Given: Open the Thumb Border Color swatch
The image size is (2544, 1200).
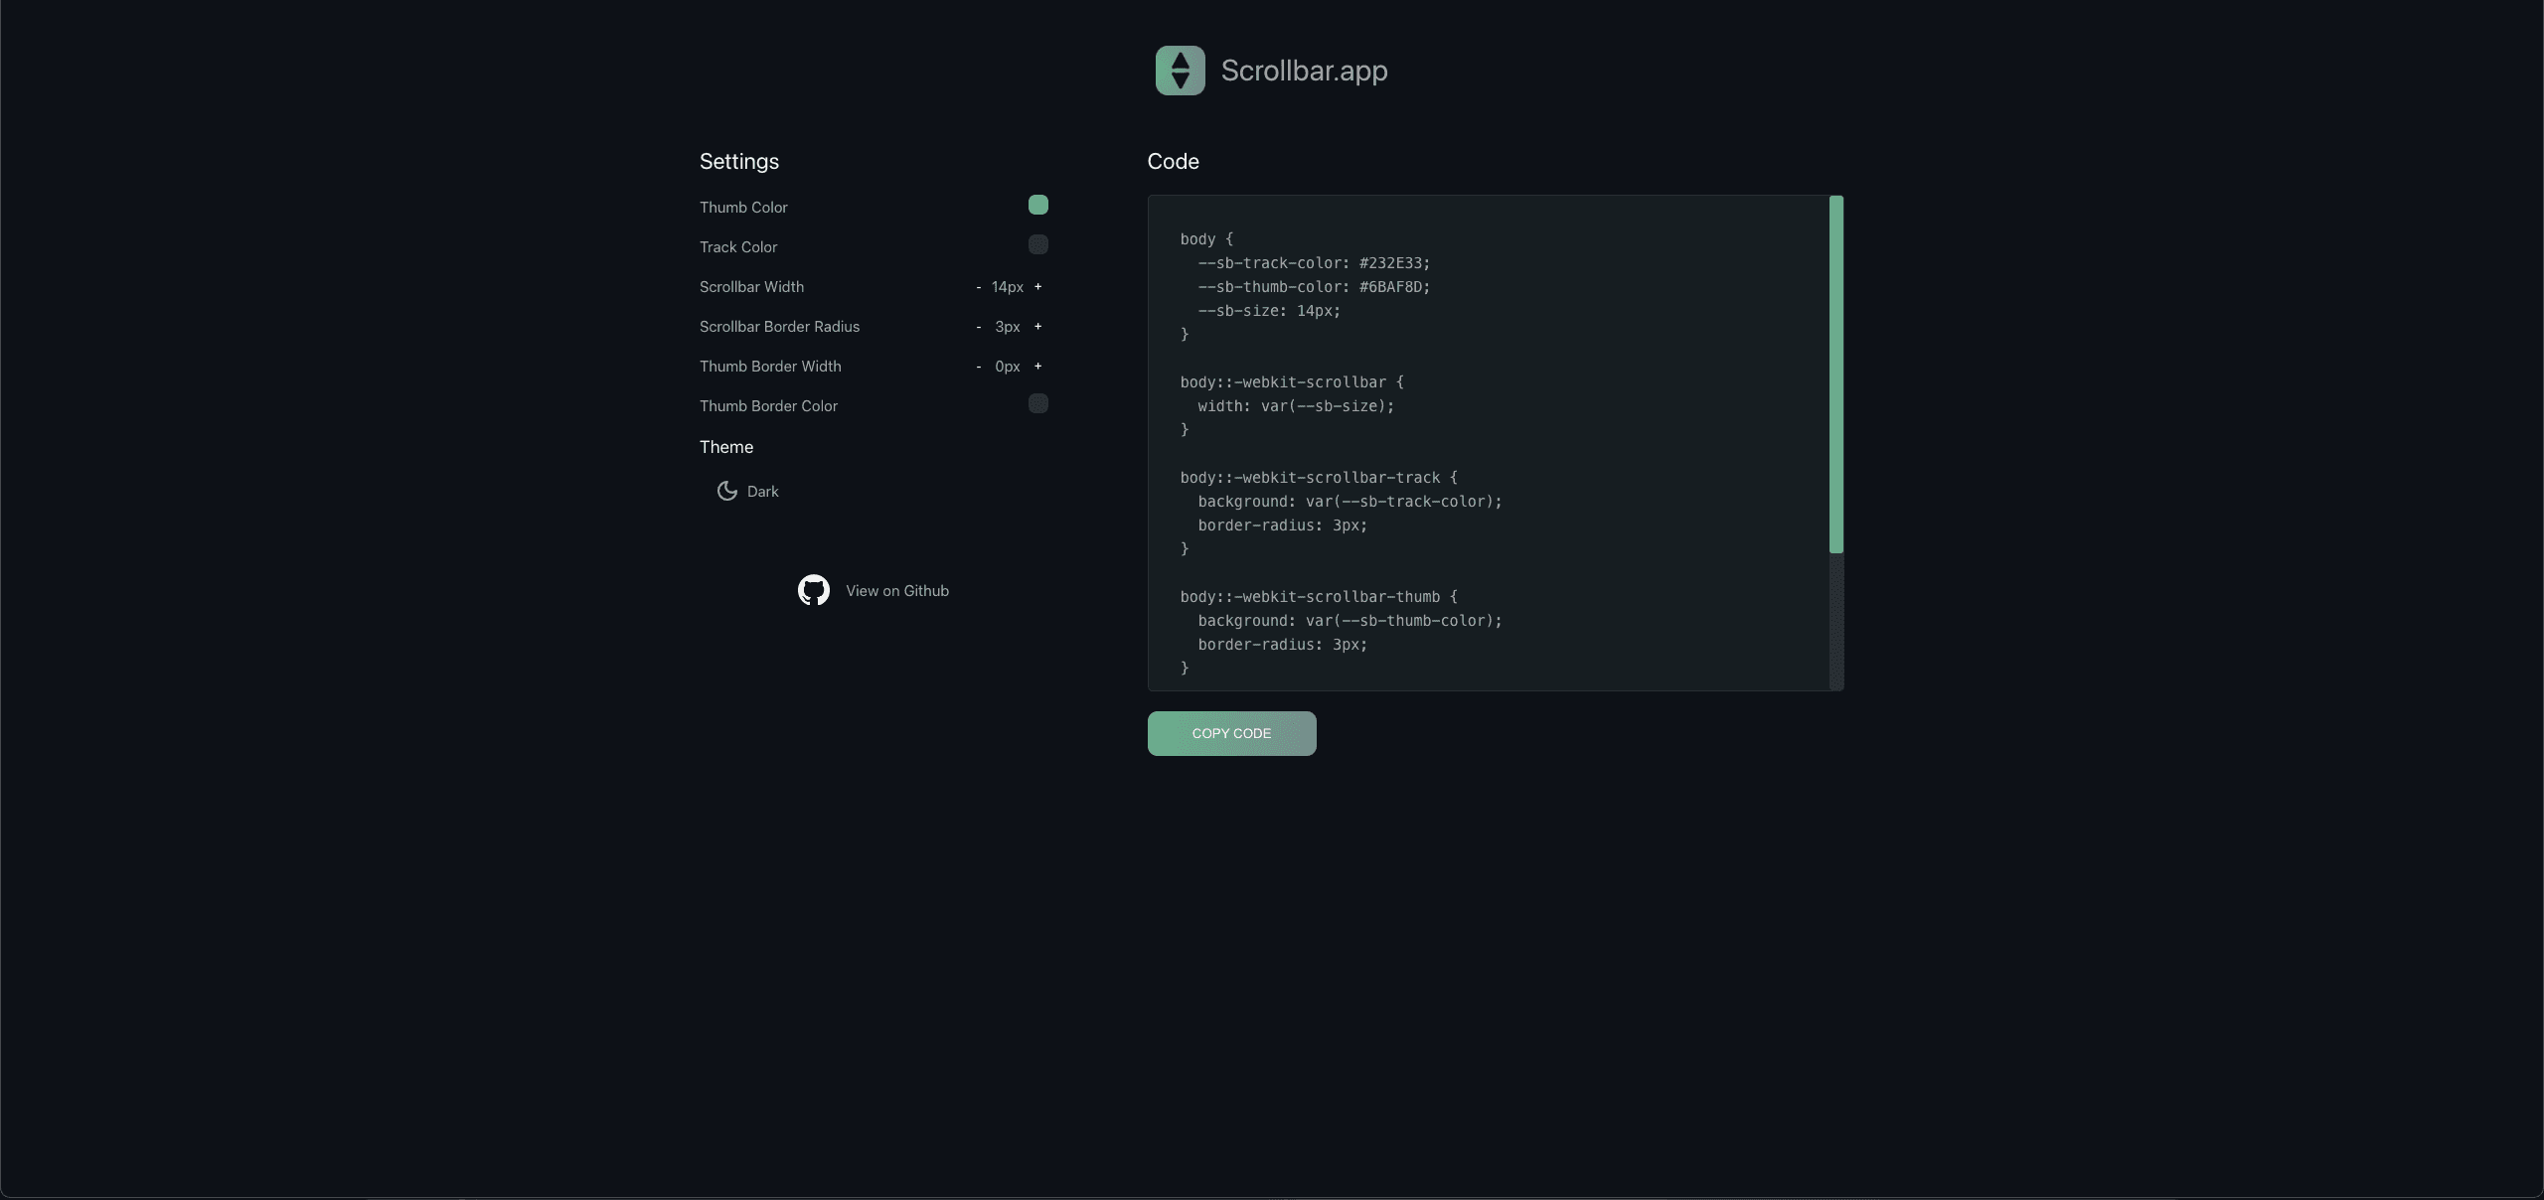Looking at the screenshot, I should point(1037,403).
